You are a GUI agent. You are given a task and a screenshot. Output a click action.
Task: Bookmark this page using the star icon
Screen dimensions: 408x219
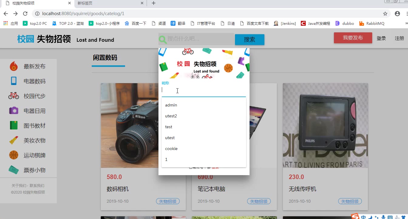pos(385,14)
